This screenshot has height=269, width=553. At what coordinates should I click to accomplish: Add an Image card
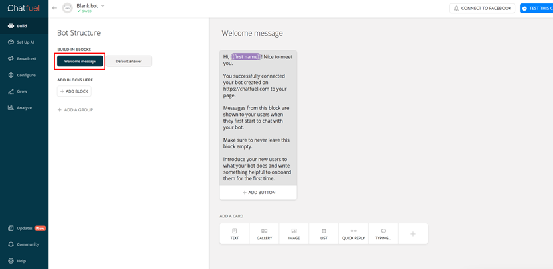294,234
